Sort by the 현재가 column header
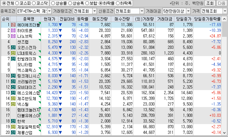 tap(50, 19)
